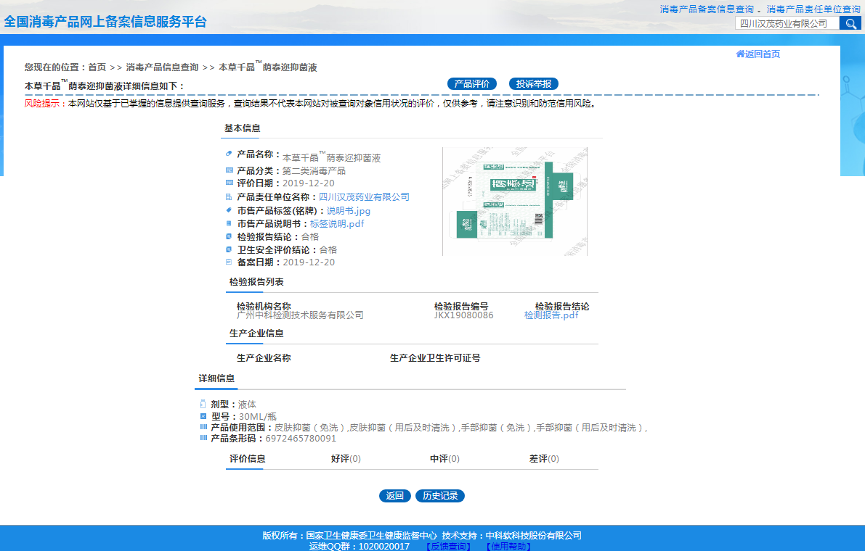
Task: Download 检测报告.pdf inspection report
Action: tap(551, 315)
